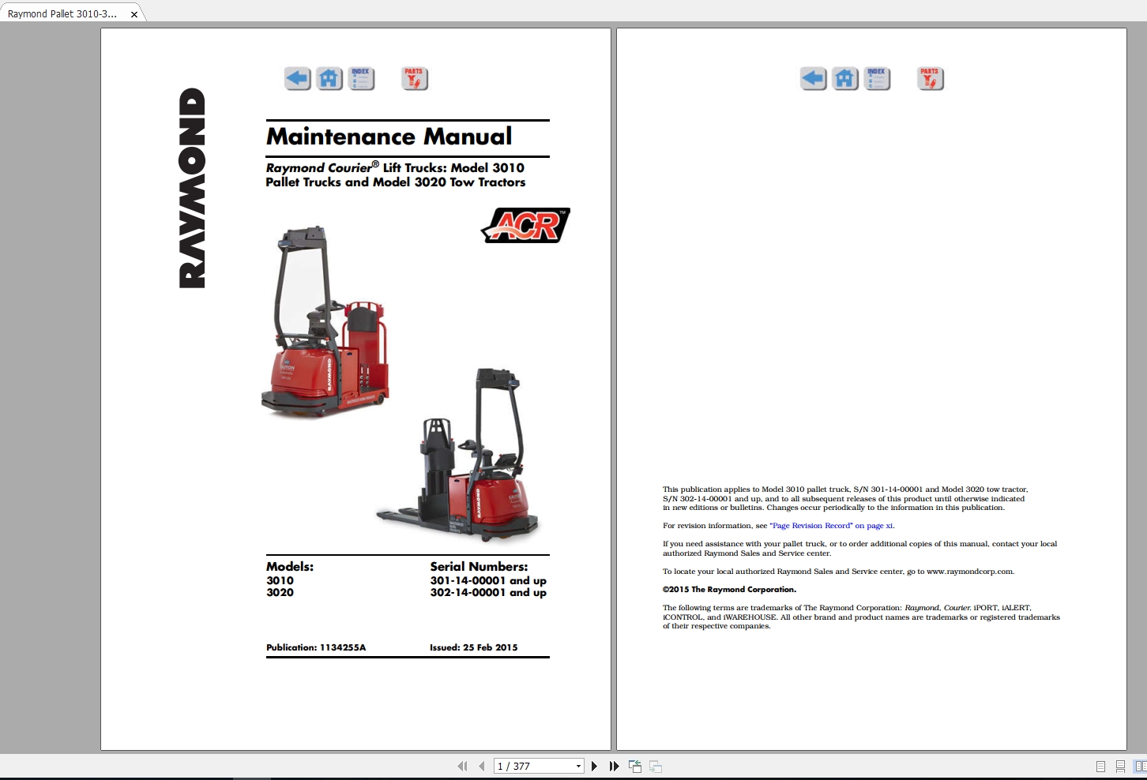Switch to single page view
Image resolution: width=1147 pixels, height=780 pixels.
(x=1100, y=766)
